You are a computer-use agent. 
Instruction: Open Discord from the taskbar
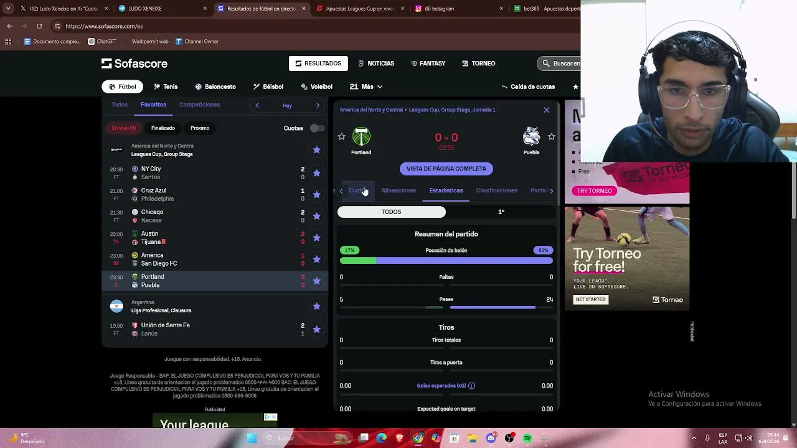[x=491, y=438]
